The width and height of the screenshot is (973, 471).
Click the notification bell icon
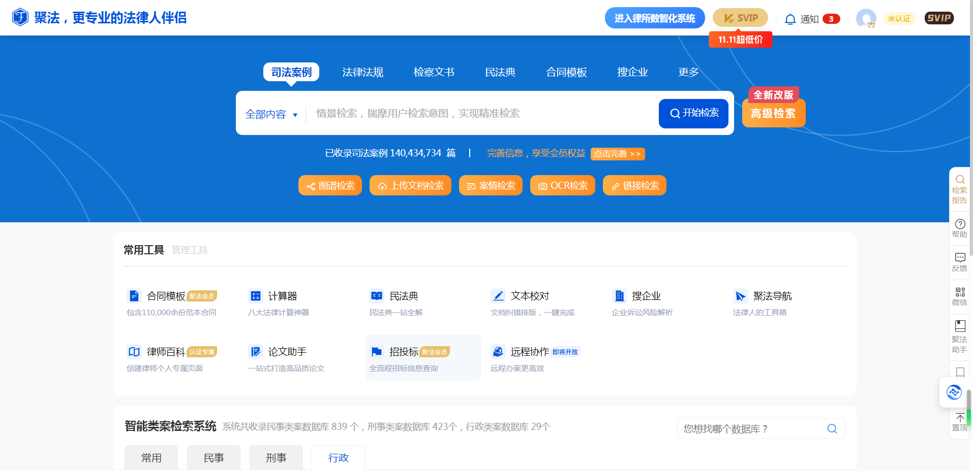[x=790, y=19]
